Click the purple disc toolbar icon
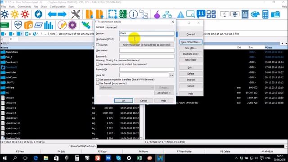 pyautogui.click(x=72, y=25)
